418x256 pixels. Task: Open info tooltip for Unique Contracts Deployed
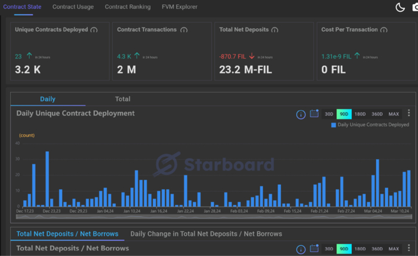click(x=94, y=30)
